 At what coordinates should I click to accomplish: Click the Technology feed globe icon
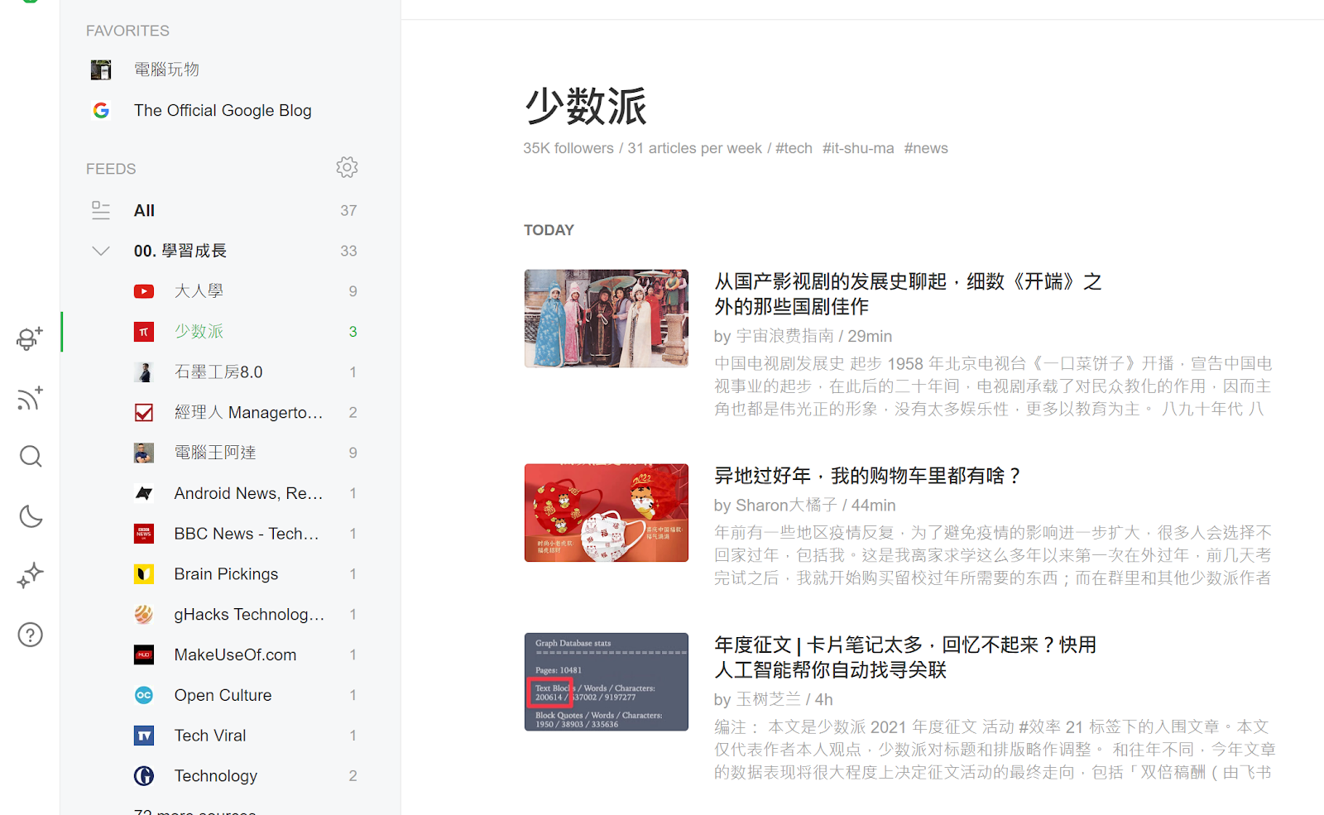click(144, 776)
